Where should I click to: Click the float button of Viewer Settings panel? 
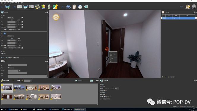pos(194,80)
